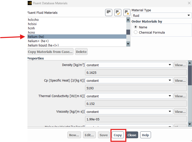Click View... button for Density
The height and width of the screenshot is (142, 192).
click(180, 65)
